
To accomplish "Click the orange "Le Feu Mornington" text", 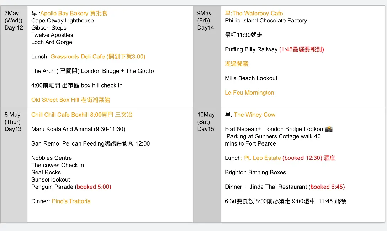I will coord(250,93).
